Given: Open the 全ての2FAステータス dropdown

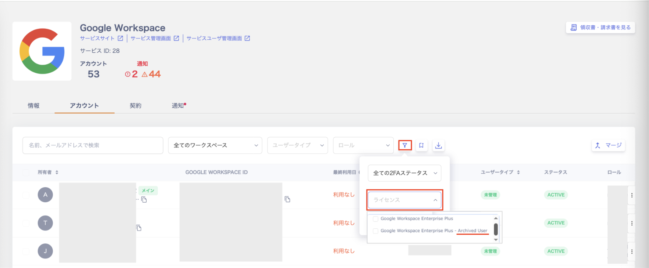Looking at the screenshot, I should (x=404, y=173).
